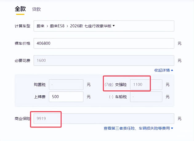Select 蔚来 brand in model breadcrumb
The width and height of the screenshot is (194, 141).
41,26
